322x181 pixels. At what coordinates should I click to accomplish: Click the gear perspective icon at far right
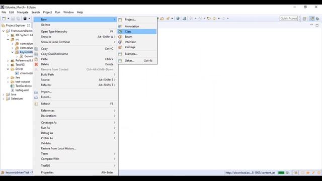coord(317,19)
